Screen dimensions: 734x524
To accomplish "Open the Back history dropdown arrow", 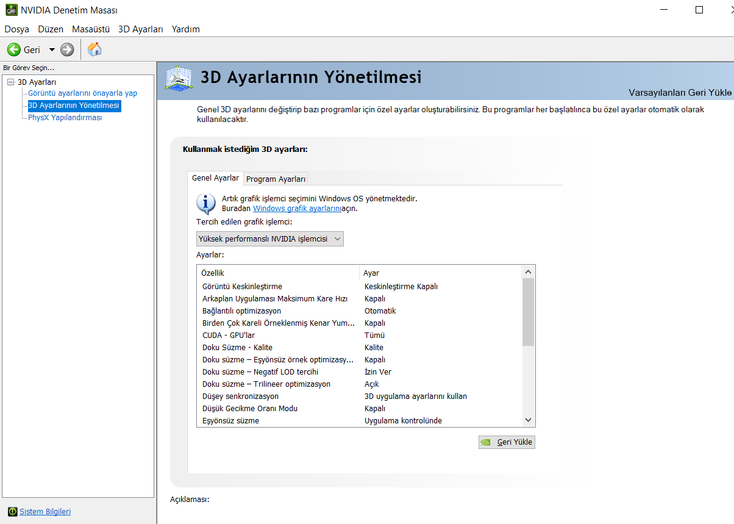I will 52,50.
